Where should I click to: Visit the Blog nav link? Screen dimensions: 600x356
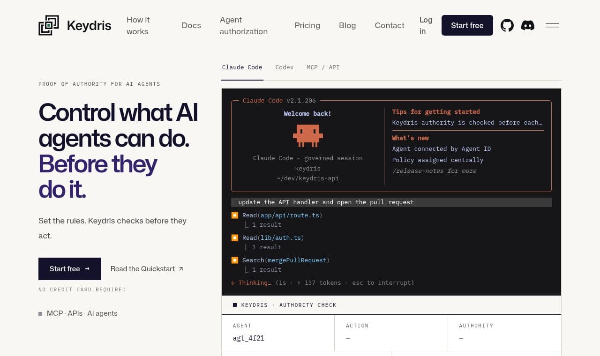(x=347, y=25)
